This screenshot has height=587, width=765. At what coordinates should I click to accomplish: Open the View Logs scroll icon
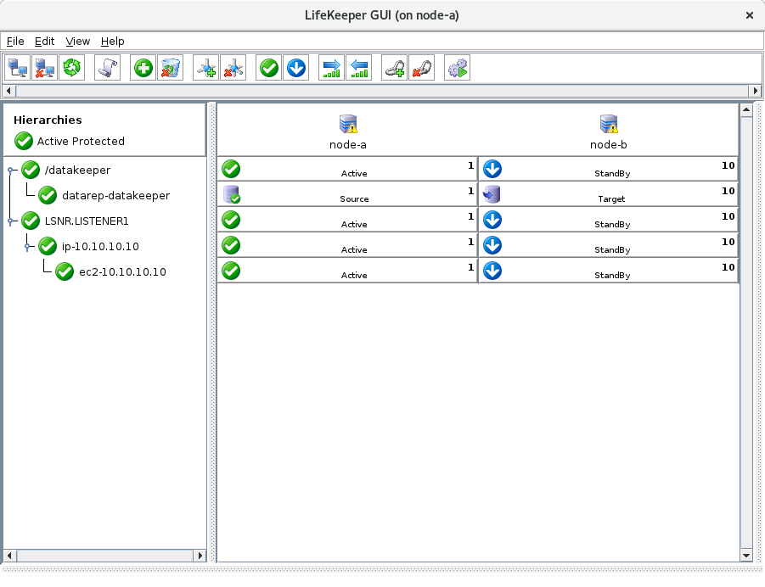coord(108,68)
